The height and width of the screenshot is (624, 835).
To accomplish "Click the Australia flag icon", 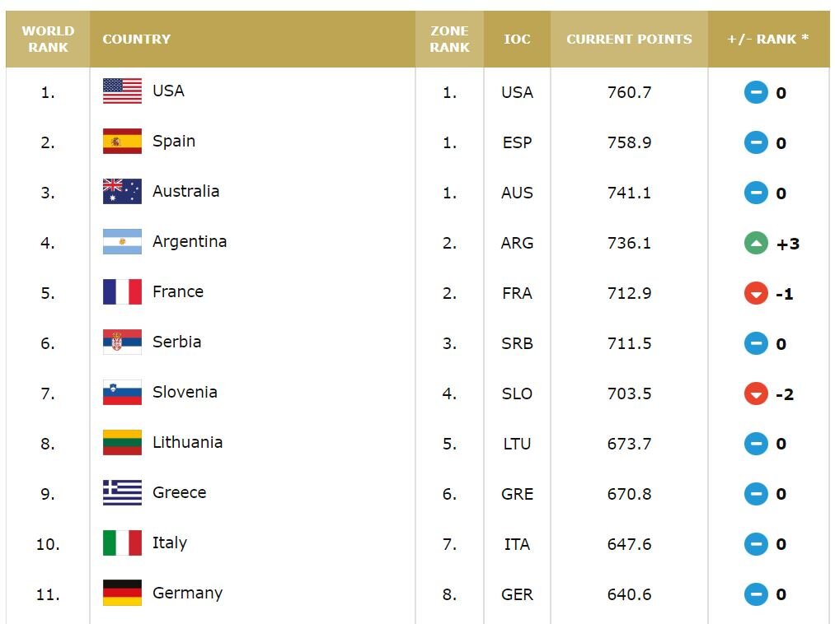I will pyautogui.click(x=122, y=192).
